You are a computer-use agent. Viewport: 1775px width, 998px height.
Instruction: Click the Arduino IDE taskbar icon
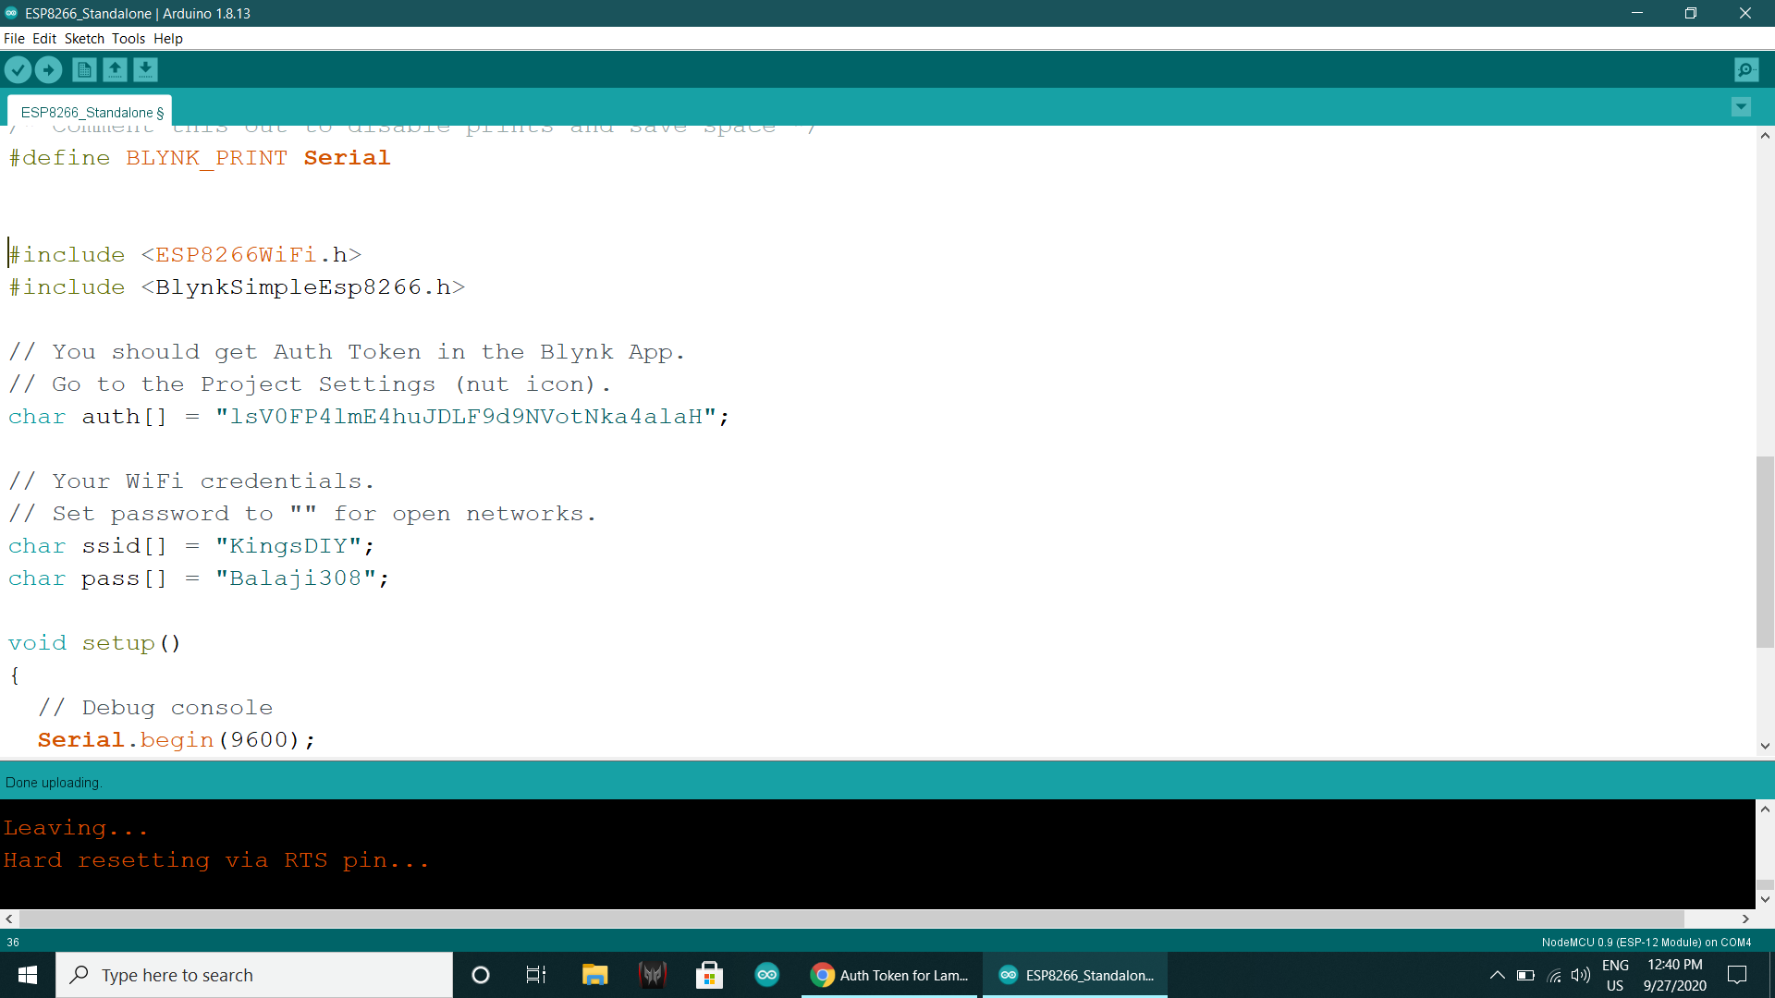[x=766, y=975]
